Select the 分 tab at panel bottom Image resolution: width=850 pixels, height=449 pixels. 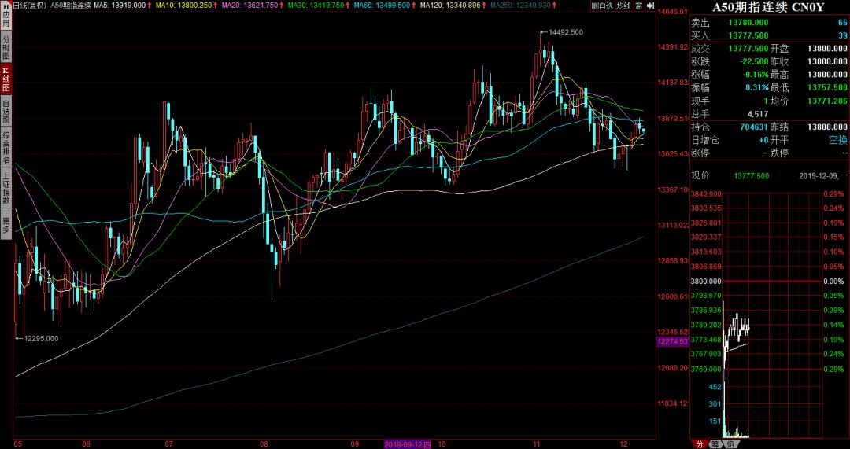[700, 444]
